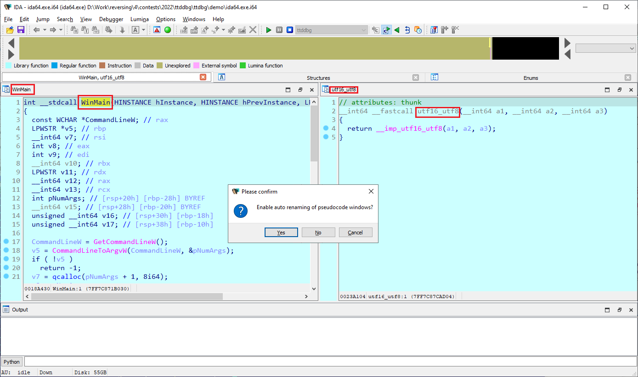This screenshot has width=638, height=377.
Task: Click the red warning triangle icon
Action: tap(157, 30)
